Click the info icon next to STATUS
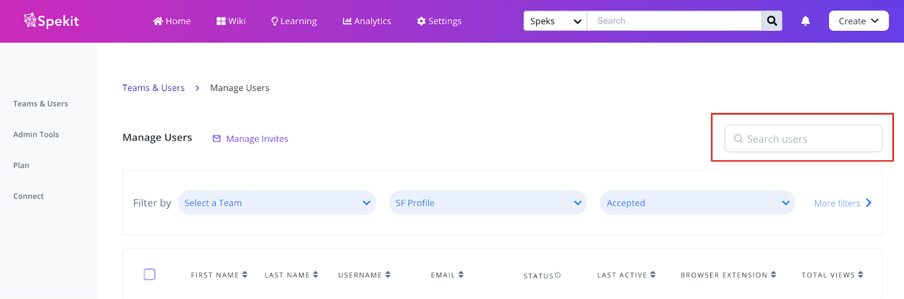 (x=558, y=275)
